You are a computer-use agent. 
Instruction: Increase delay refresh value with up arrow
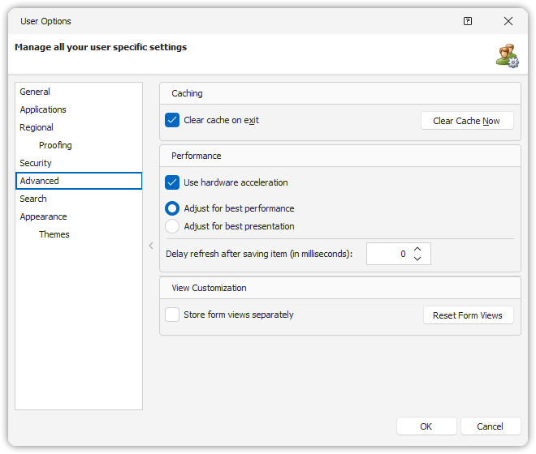tap(417, 250)
